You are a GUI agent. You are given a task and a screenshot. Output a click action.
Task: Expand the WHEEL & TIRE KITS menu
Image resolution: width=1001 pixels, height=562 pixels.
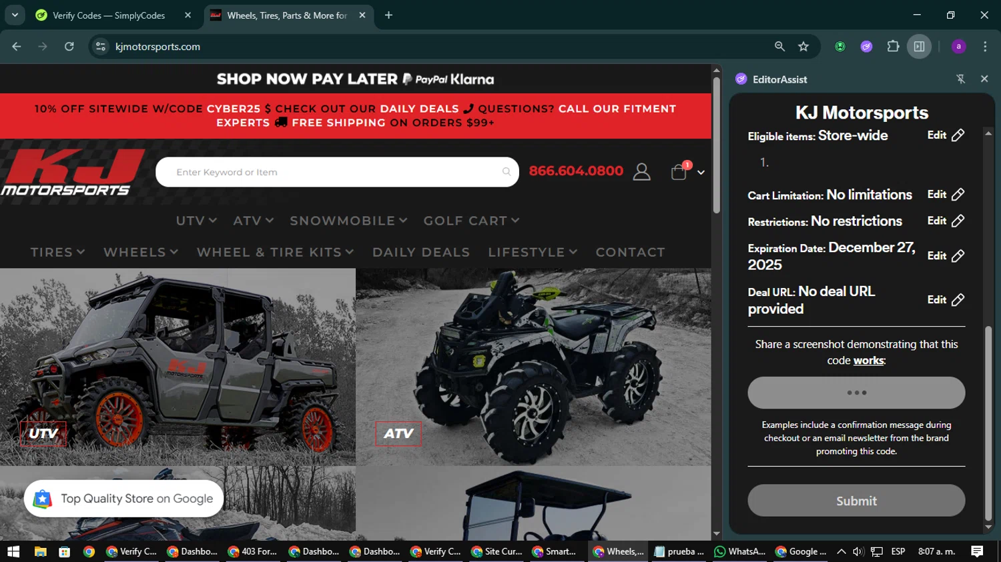click(275, 252)
